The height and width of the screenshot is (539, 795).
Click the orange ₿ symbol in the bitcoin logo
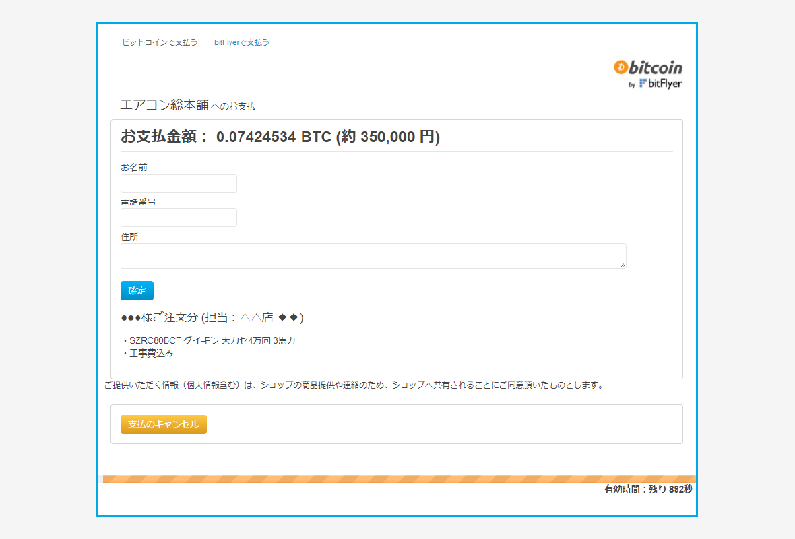[619, 67]
